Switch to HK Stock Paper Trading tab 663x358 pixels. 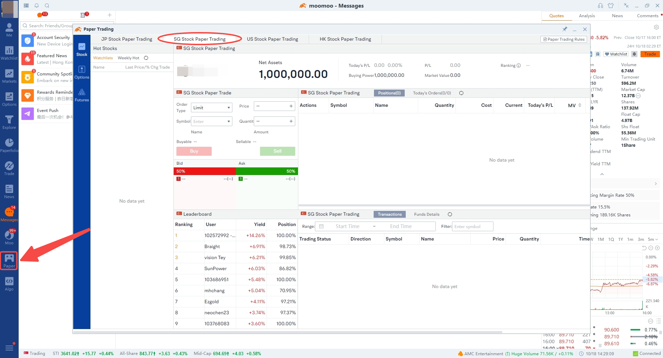pos(345,39)
